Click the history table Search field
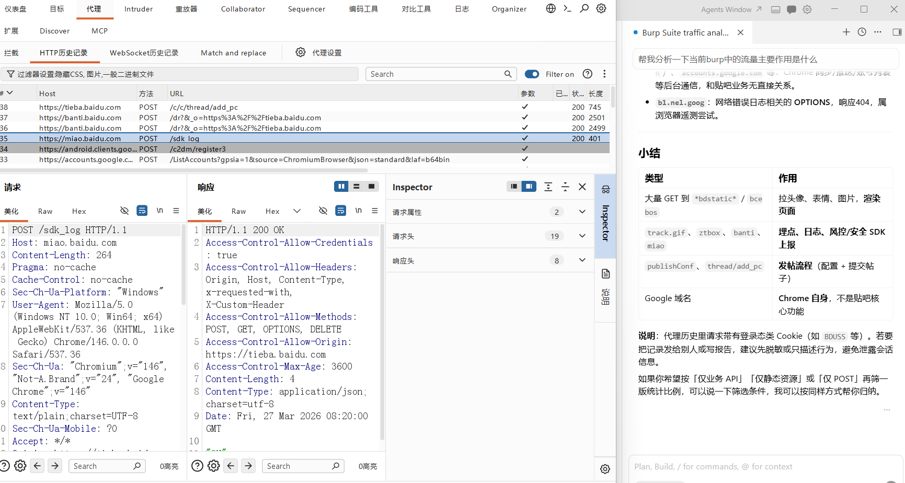Screen dimensions: 905x483 pyautogui.click(x=441, y=74)
